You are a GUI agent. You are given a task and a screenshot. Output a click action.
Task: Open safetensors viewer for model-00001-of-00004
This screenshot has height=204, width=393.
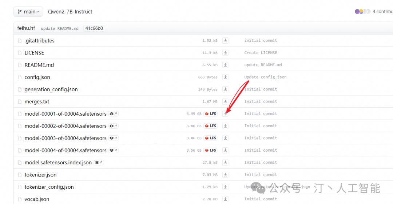[x=113, y=114]
